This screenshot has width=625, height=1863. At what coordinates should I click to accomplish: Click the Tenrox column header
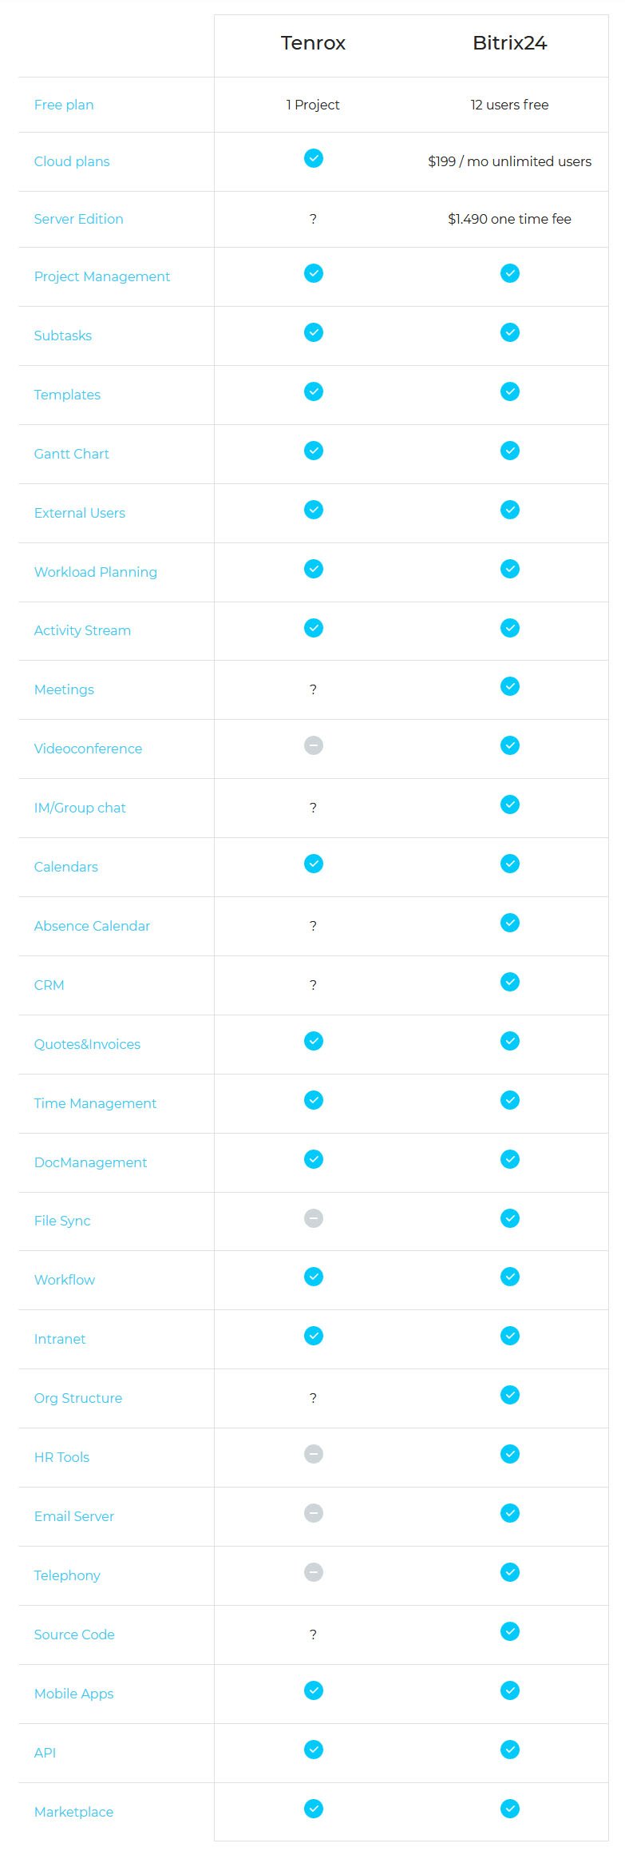tap(313, 43)
